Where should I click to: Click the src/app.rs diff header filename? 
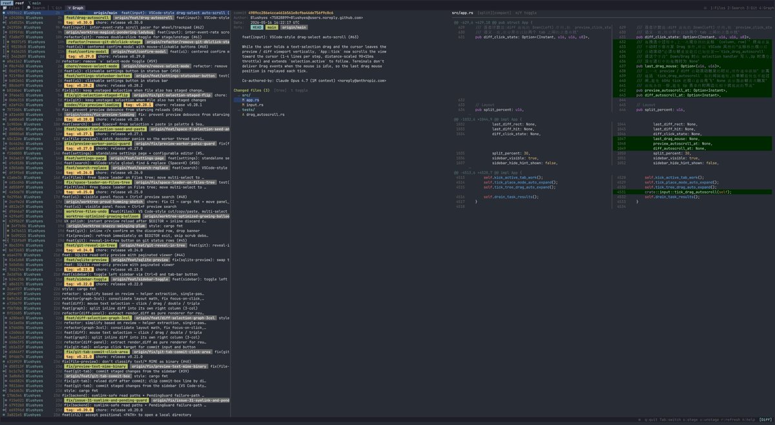click(462, 12)
